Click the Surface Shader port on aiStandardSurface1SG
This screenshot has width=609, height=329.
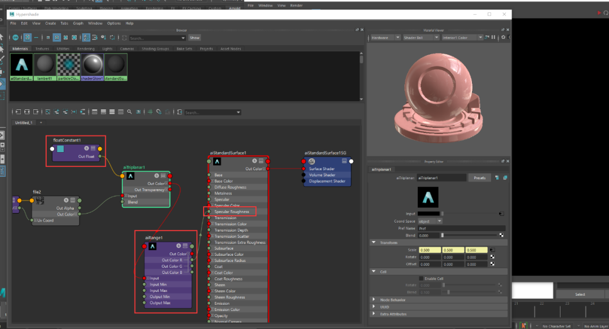coord(304,169)
